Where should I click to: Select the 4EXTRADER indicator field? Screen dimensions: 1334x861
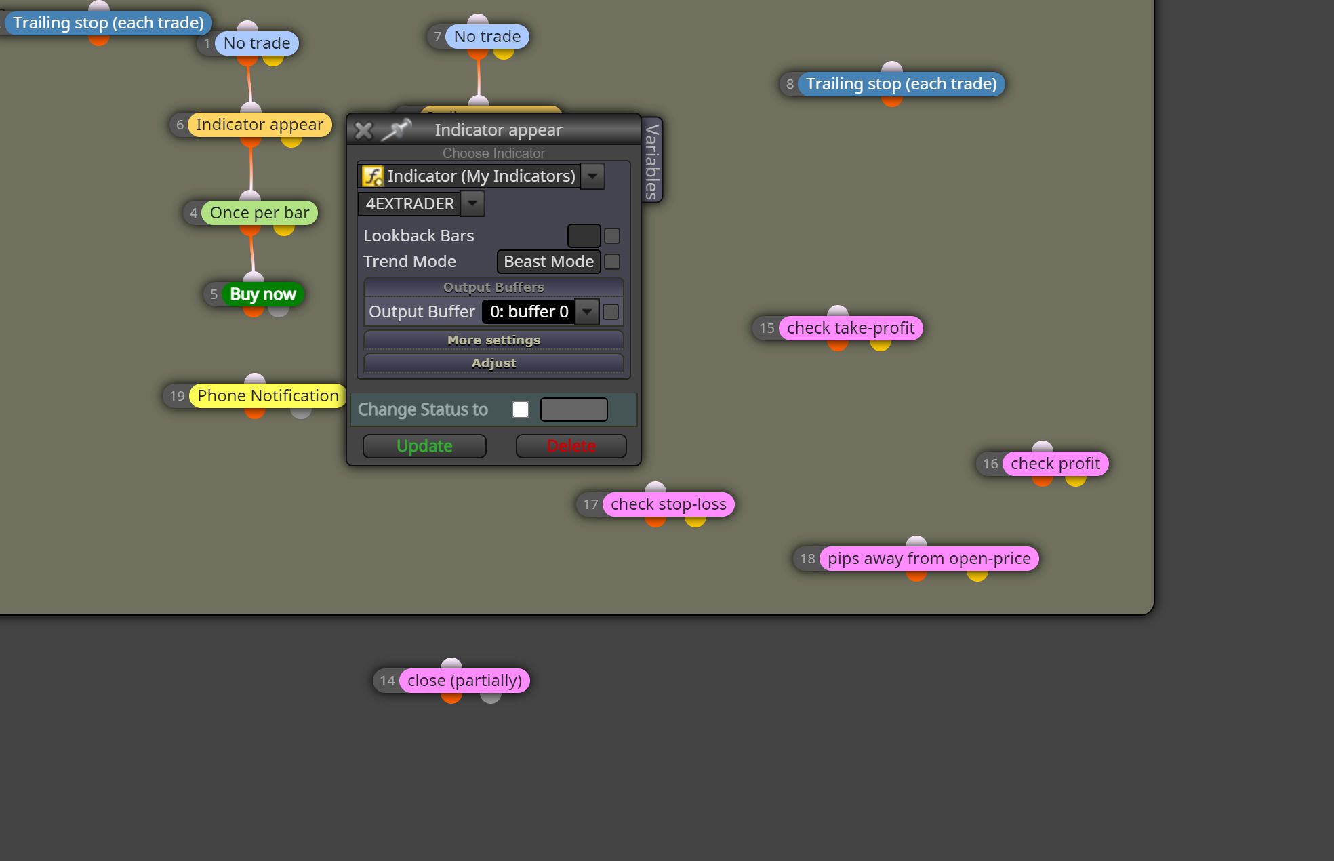click(409, 203)
